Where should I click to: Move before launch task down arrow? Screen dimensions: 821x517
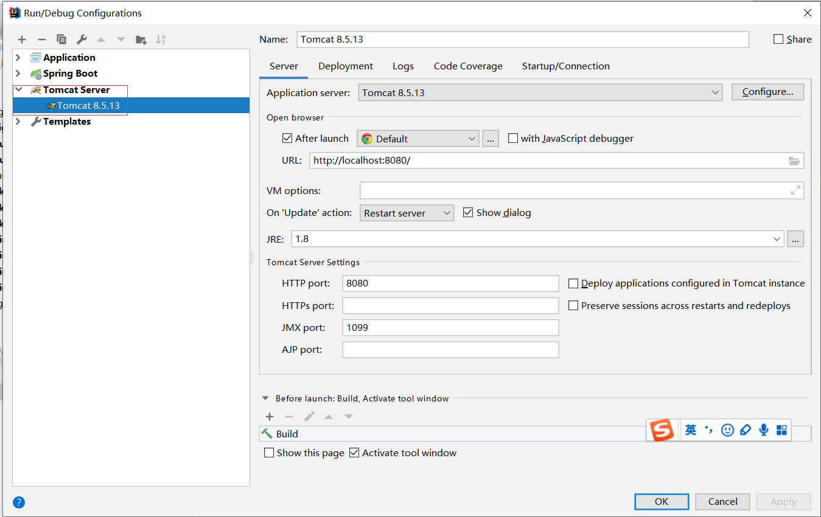pyautogui.click(x=349, y=417)
